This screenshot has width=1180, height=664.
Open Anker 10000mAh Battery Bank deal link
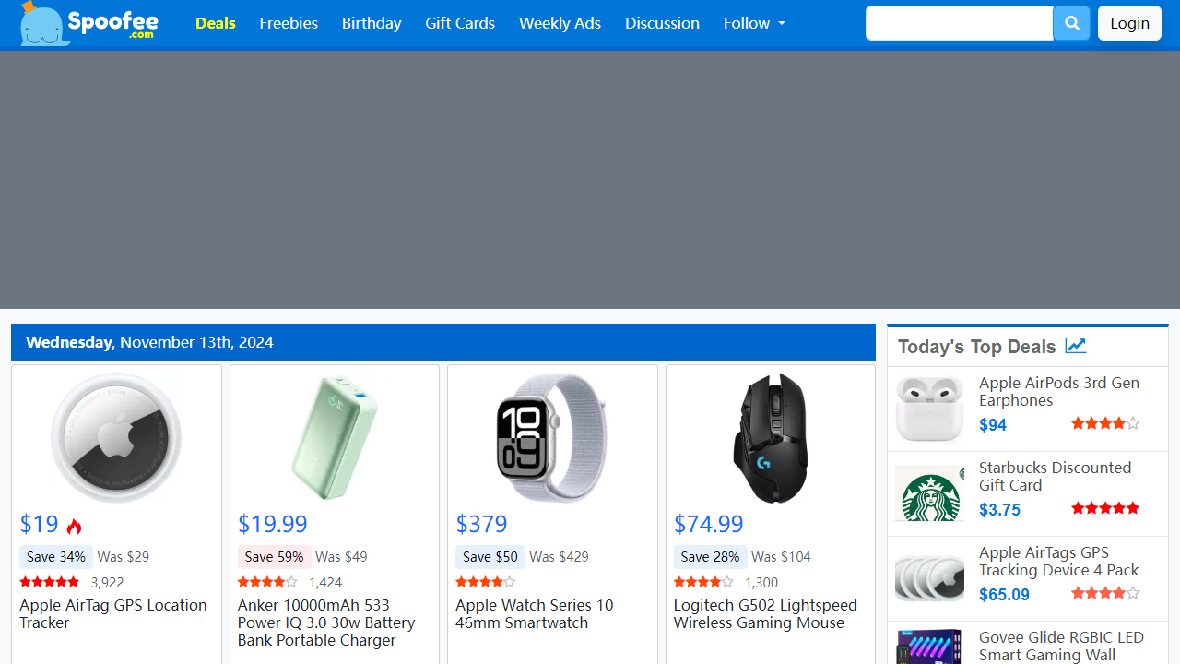(326, 622)
